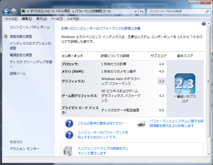This screenshot has height=165, width=213.
Task: Click the Back navigation arrow button
Action: [x=6, y=12]
